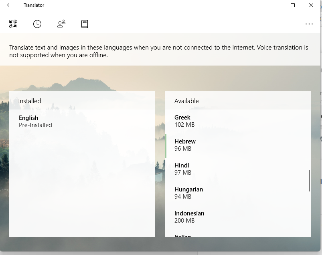Select Hungarian 94 MB language pack
322x255 pixels.
pos(238,193)
